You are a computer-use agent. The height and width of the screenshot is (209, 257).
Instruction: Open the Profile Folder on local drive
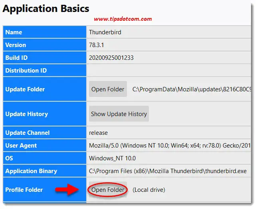pos(108,190)
